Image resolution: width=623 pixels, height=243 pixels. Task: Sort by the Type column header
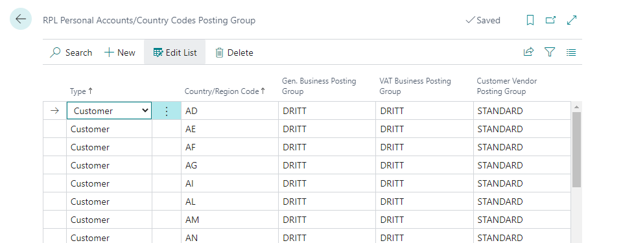pyautogui.click(x=82, y=91)
